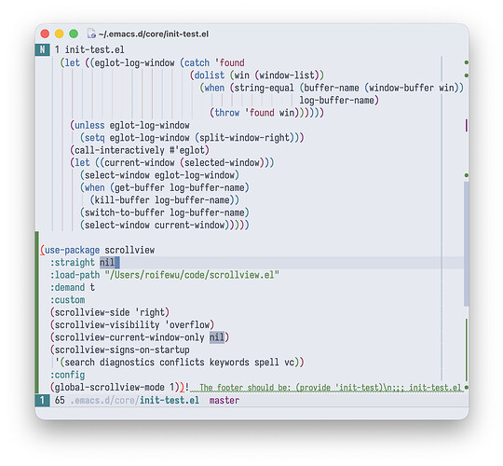Click 'window-buffer' call
The height and width of the screenshot is (466, 503).
[x=401, y=88]
